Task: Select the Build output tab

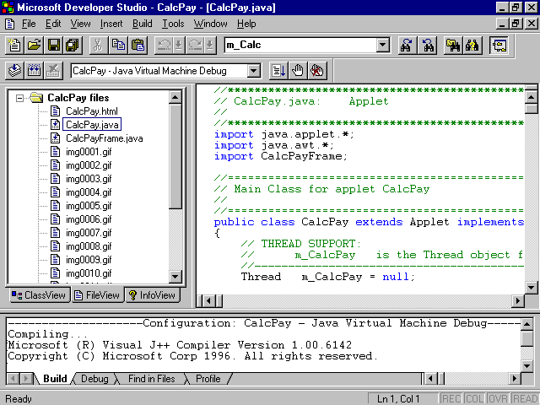Action: 55,379
